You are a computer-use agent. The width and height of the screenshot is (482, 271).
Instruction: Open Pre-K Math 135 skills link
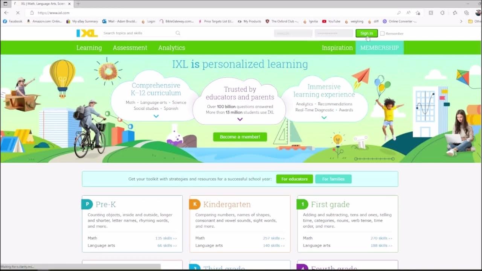tap(166, 238)
